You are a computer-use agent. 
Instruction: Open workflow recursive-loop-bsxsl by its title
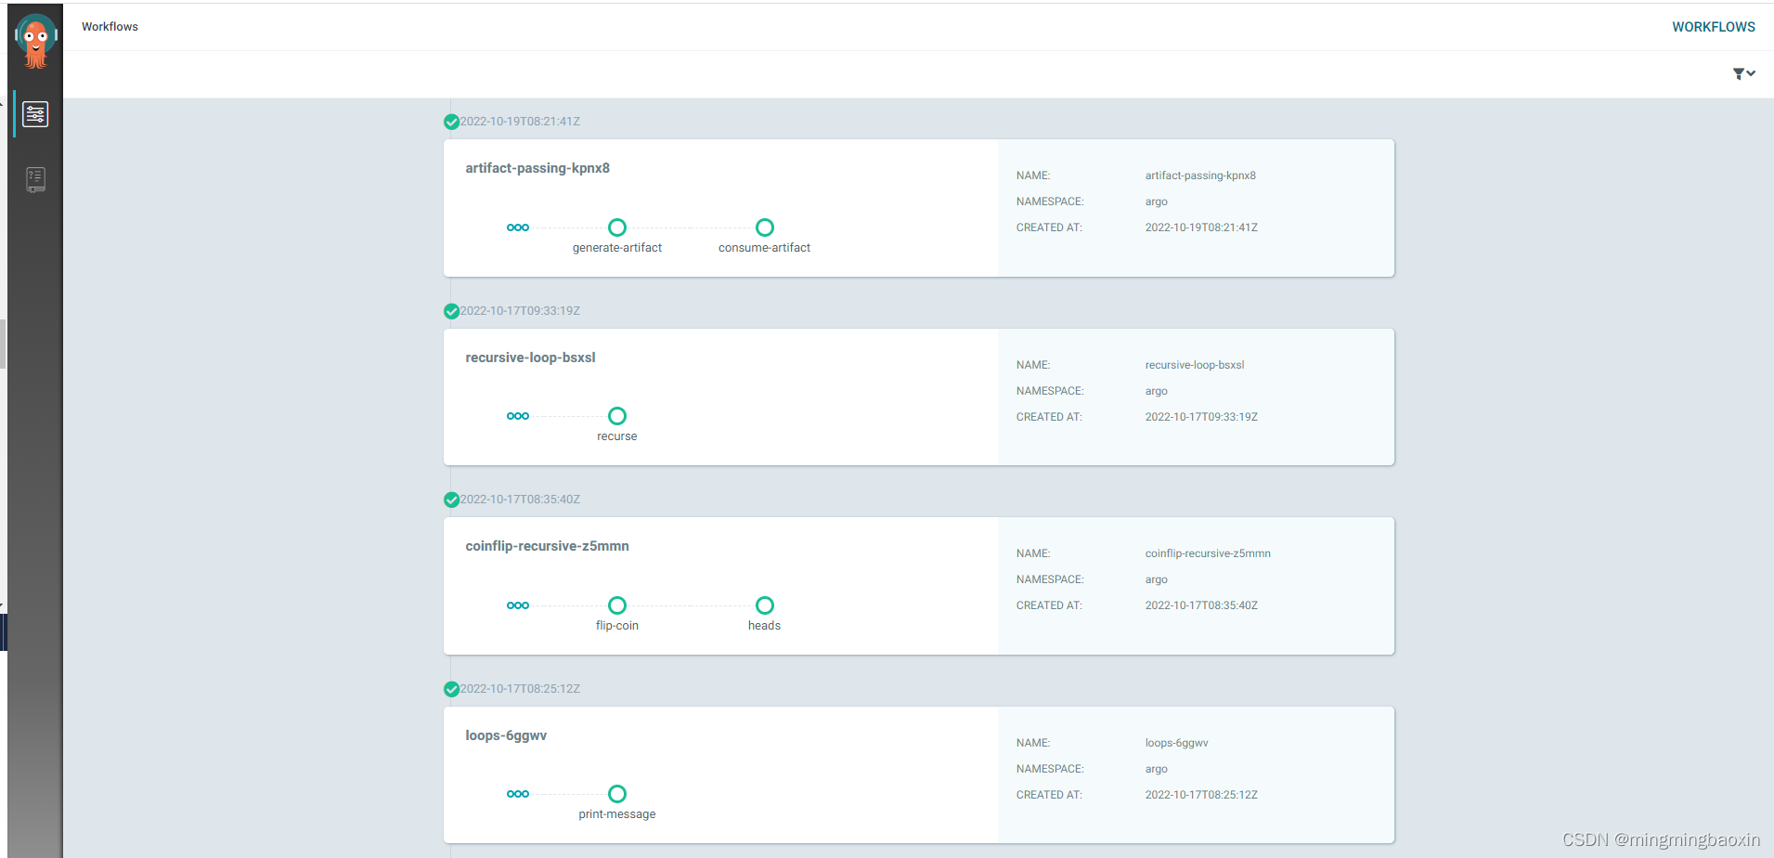[x=530, y=357]
